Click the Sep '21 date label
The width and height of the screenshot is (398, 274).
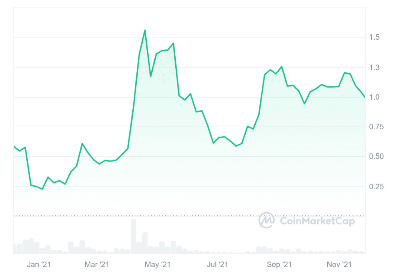point(279,264)
